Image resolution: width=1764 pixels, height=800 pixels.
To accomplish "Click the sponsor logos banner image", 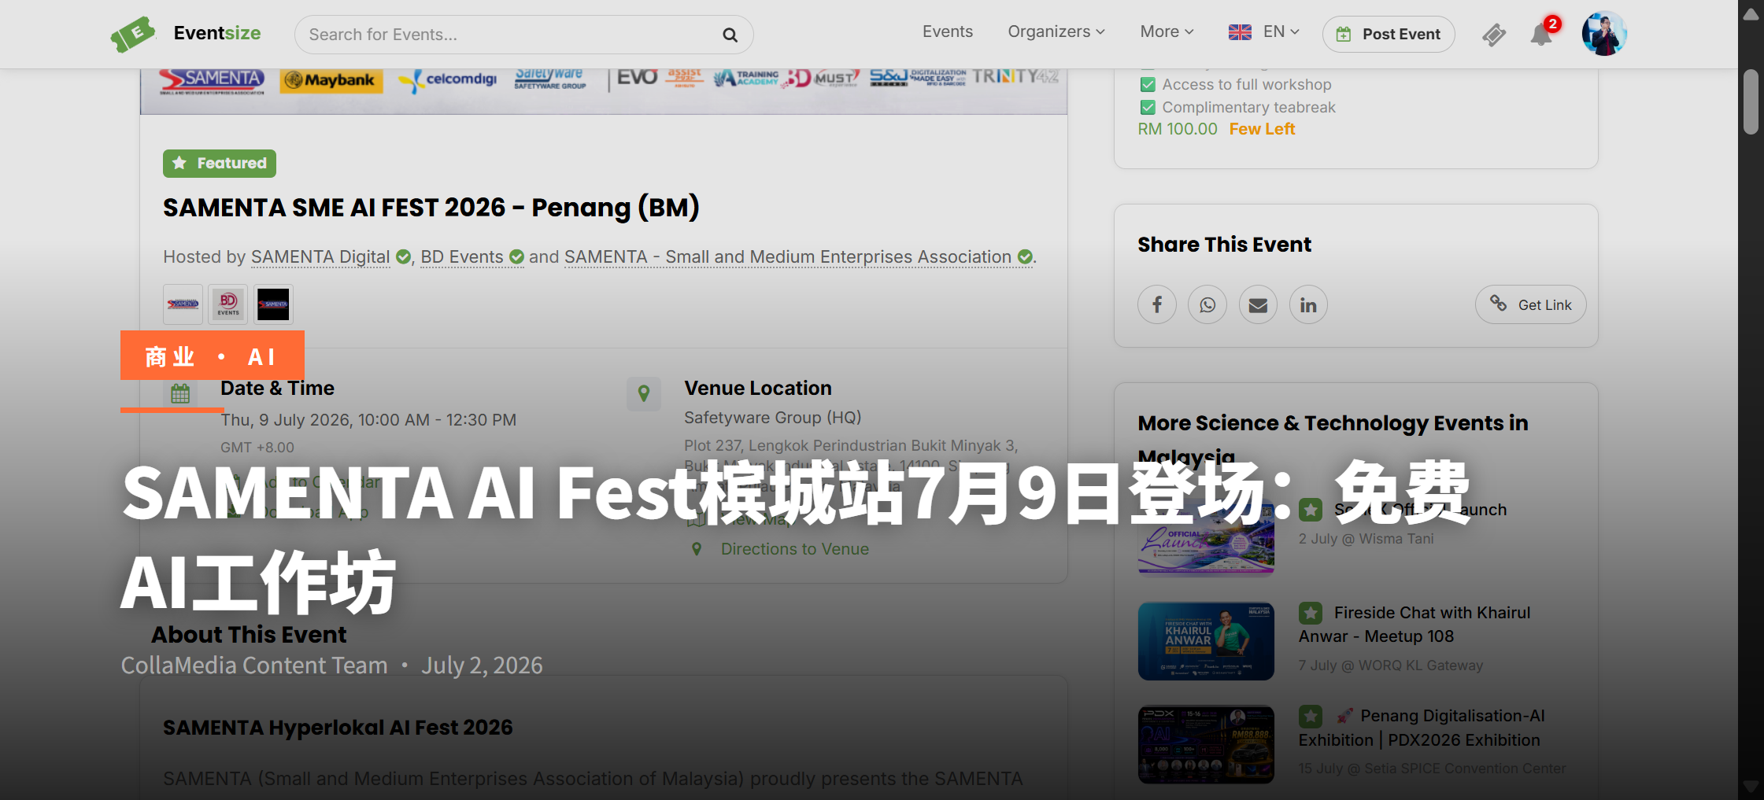I will (x=604, y=91).
